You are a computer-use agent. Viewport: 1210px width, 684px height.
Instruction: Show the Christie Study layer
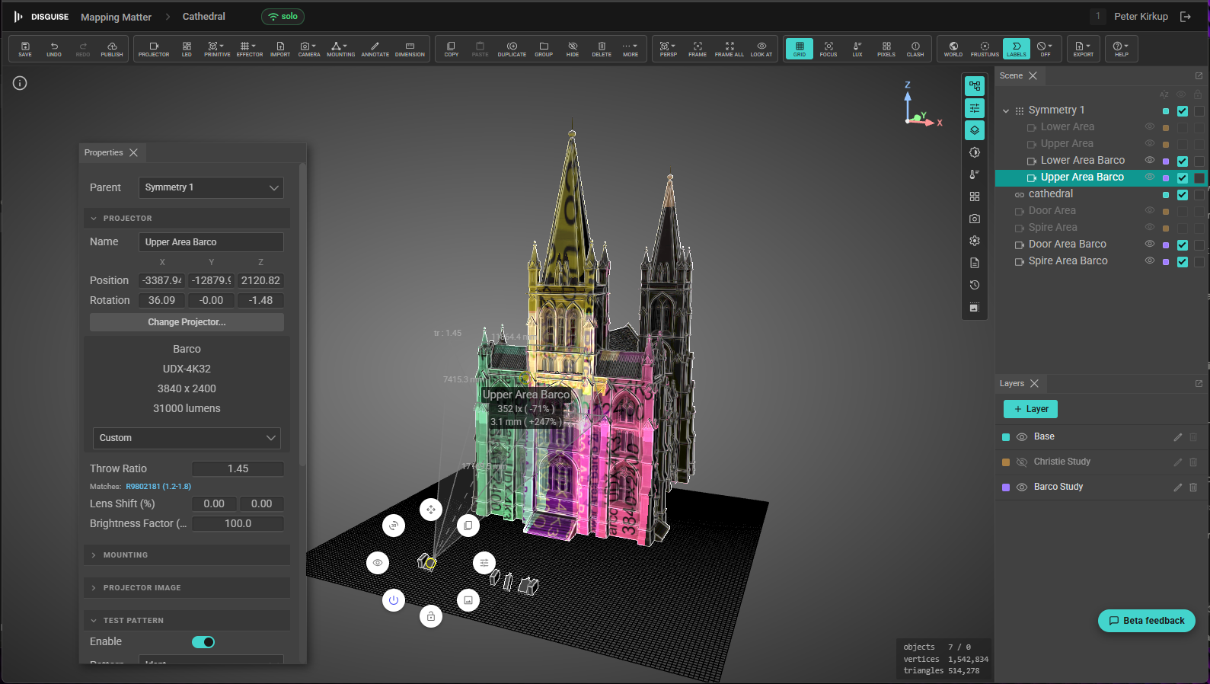coord(1022,462)
